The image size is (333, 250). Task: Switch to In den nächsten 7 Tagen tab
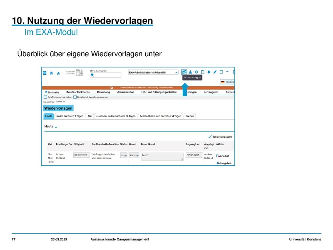tap(70, 116)
